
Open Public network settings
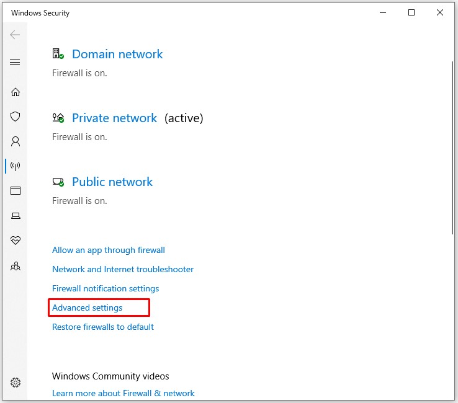[112, 182]
